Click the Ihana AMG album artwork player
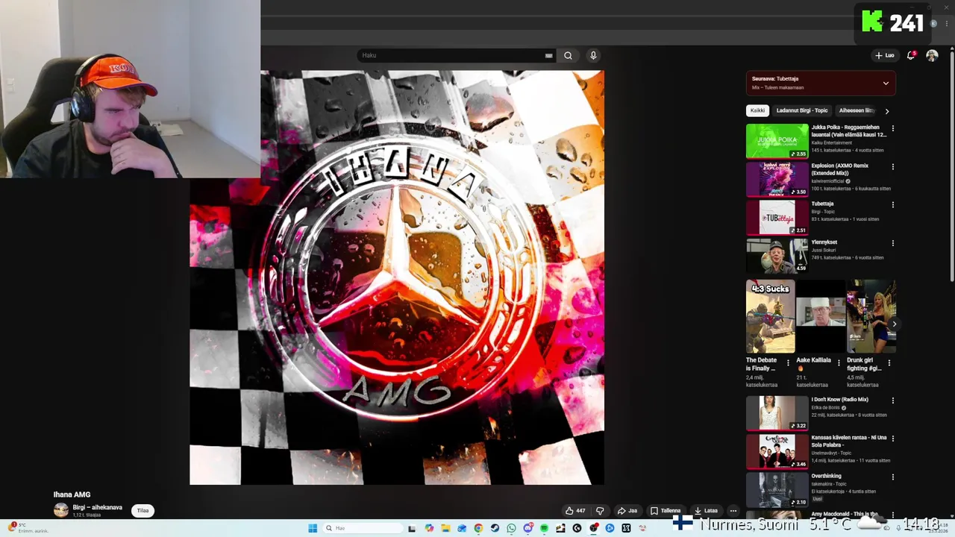 (397, 277)
